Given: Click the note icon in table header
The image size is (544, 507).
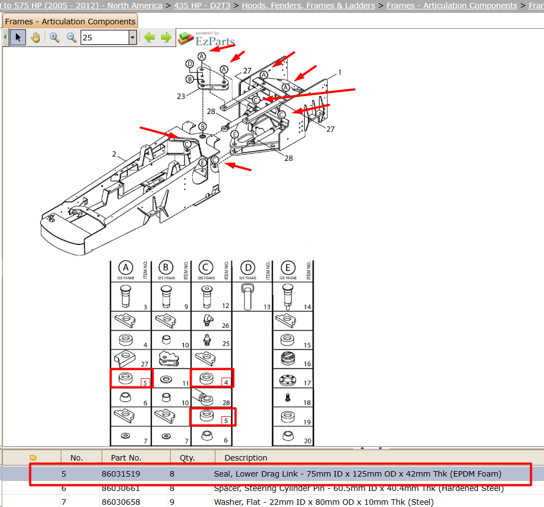Looking at the screenshot, I should [x=33, y=458].
